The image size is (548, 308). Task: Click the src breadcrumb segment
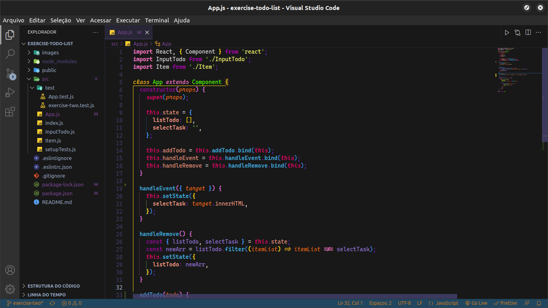click(115, 44)
